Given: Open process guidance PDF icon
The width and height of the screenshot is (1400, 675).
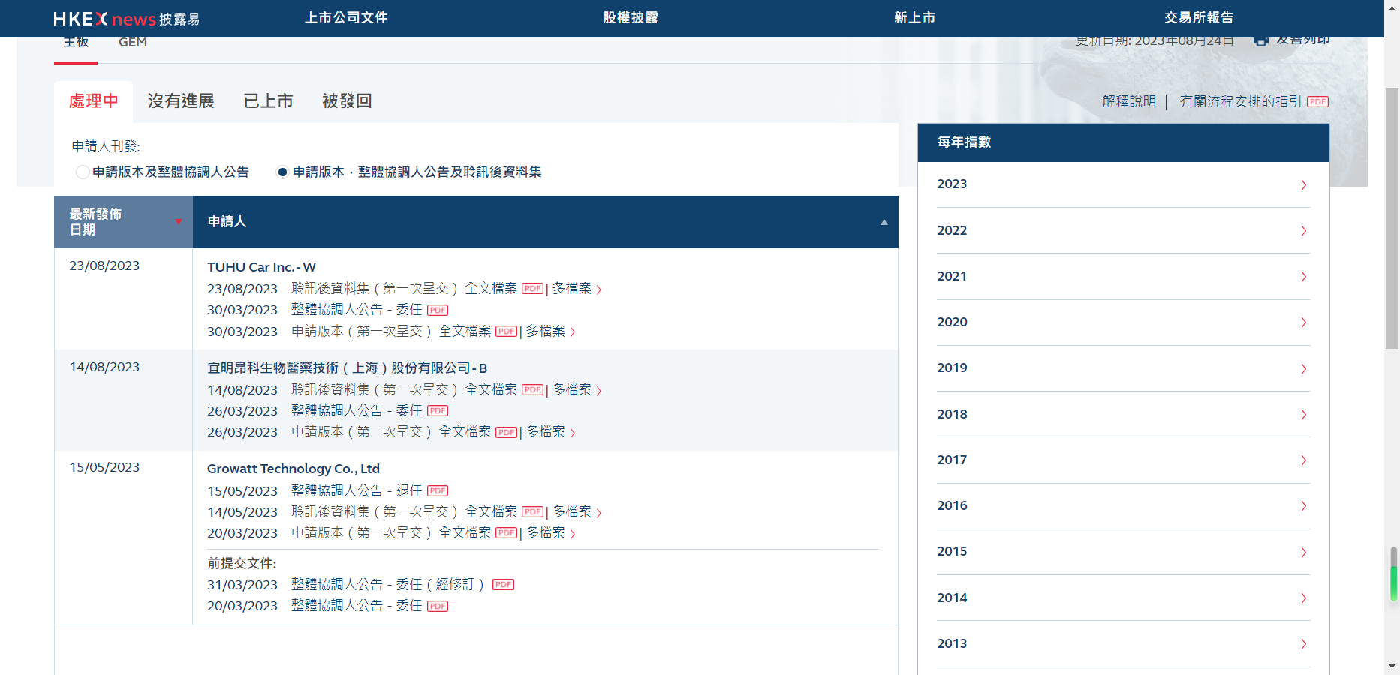Looking at the screenshot, I should [x=1317, y=102].
